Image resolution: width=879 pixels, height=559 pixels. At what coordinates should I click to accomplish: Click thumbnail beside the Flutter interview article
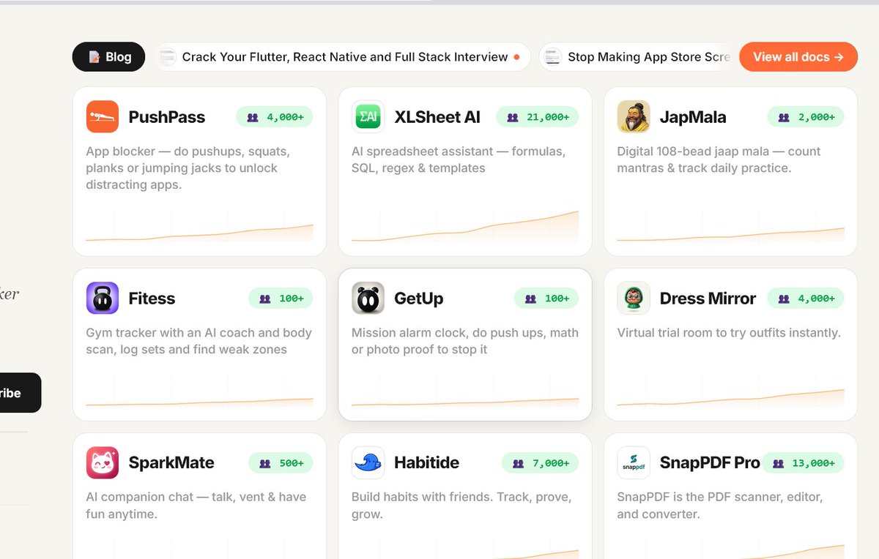pos(168,56)
